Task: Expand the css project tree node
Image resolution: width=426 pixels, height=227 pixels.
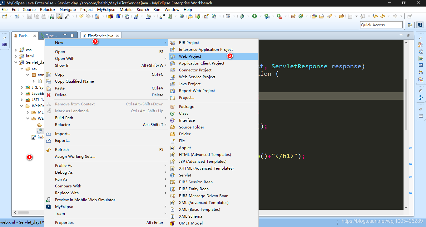Action: [x=16, y=50]
